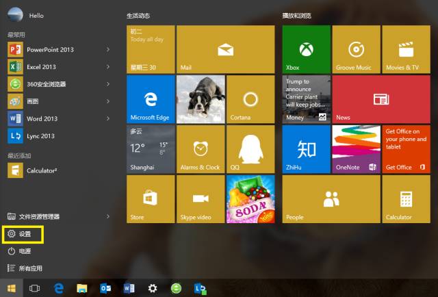The height and width of the screenshot is (297, 438).
Task: Open the Money news tile
Action: tap(307, 99)
